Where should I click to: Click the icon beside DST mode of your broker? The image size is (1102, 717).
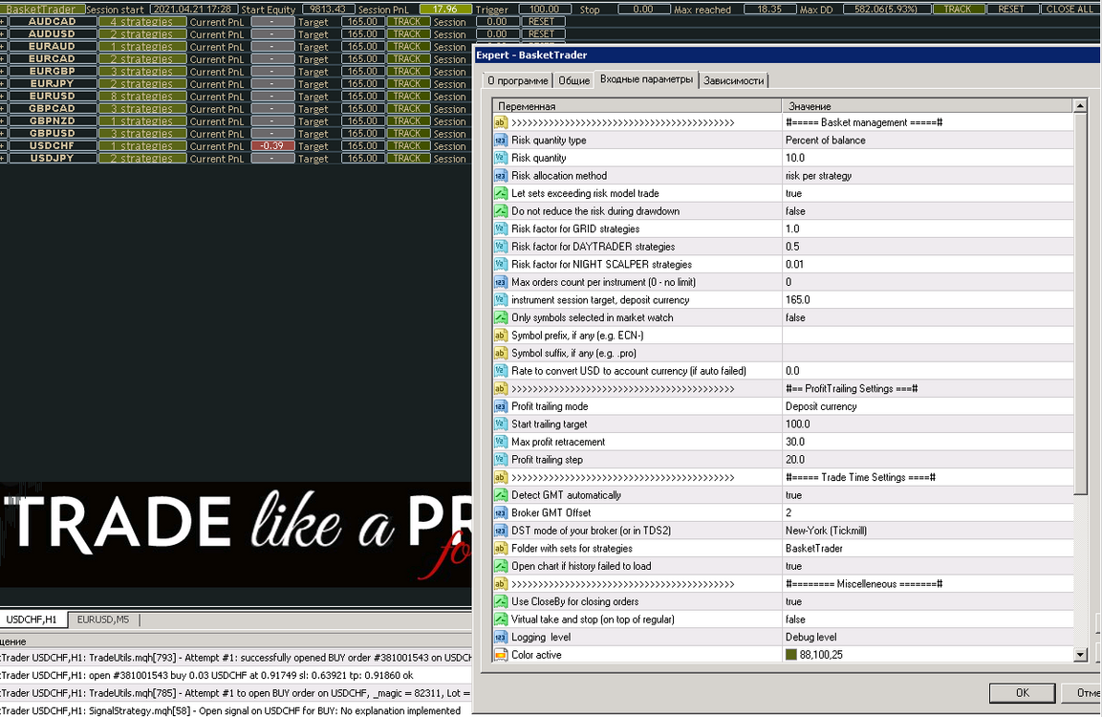point(501,531)
